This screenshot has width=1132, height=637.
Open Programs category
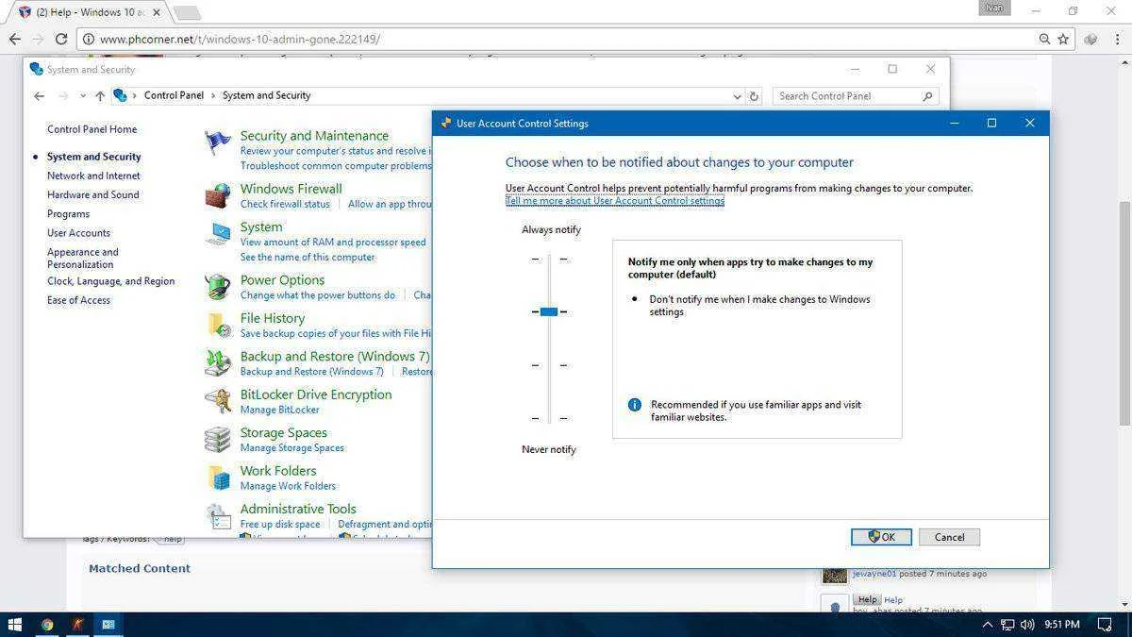point(68,214)
